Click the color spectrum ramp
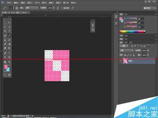This screenshot has height=118, width=158. [x=132, y=32]
